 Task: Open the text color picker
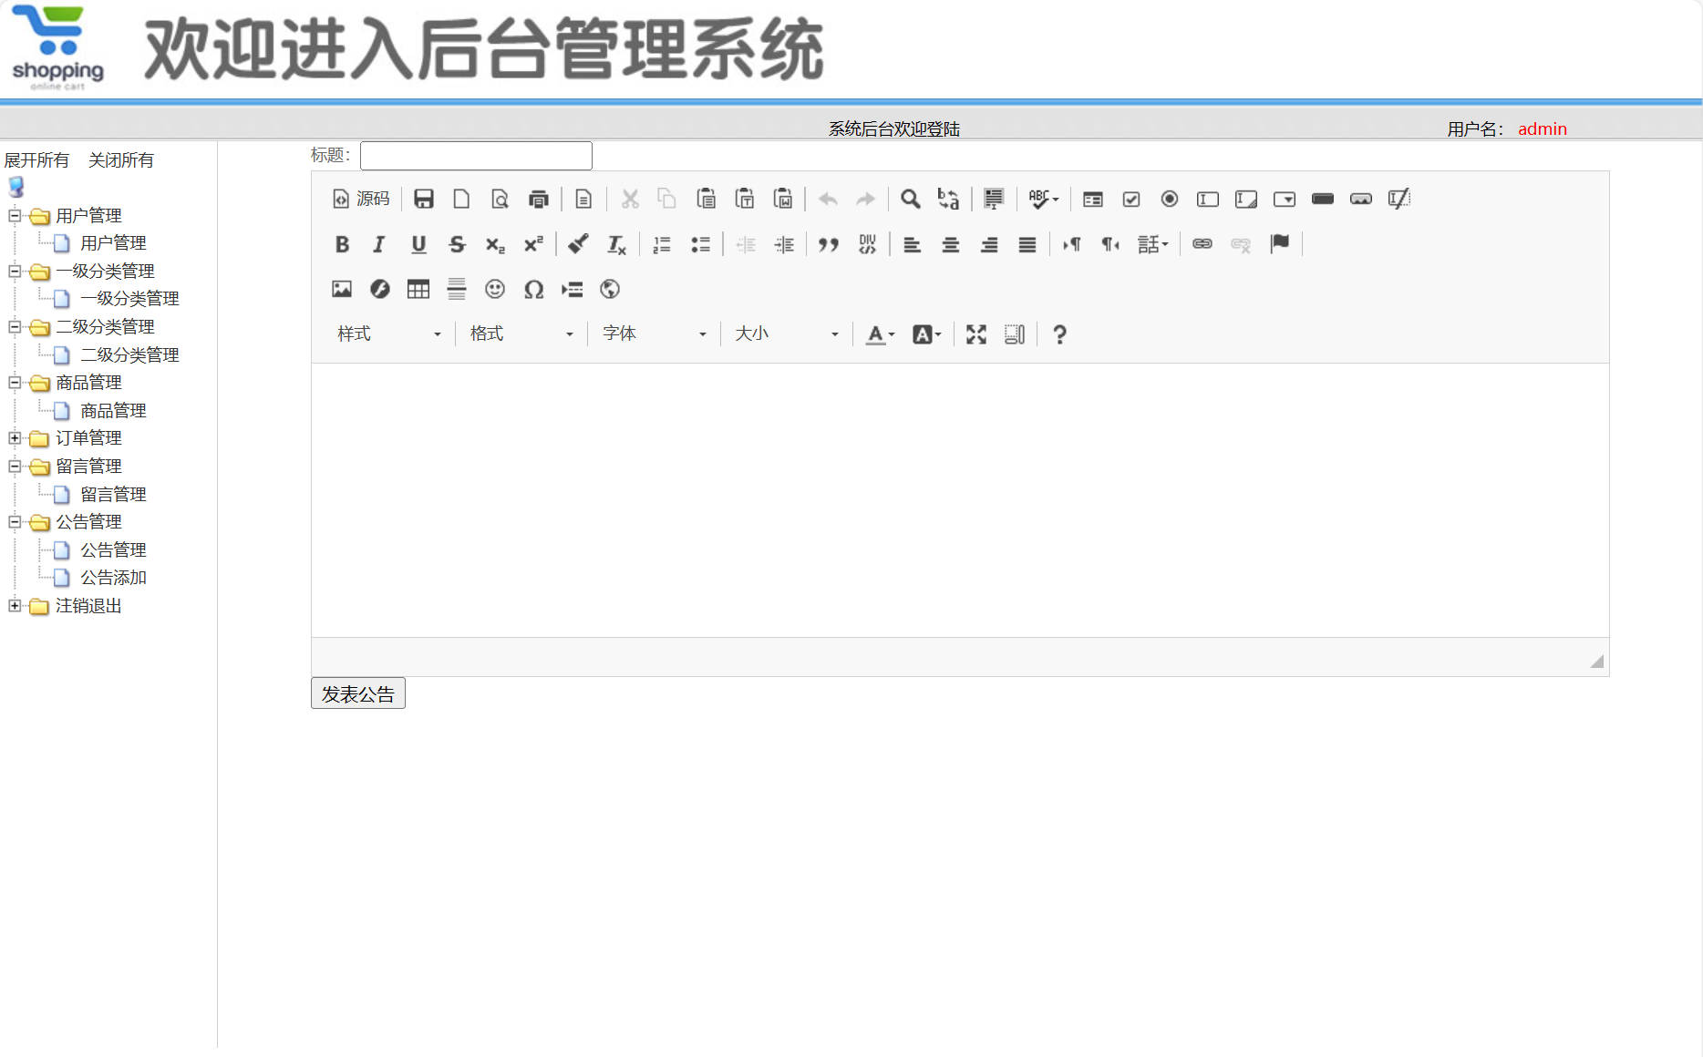(877, 334)
